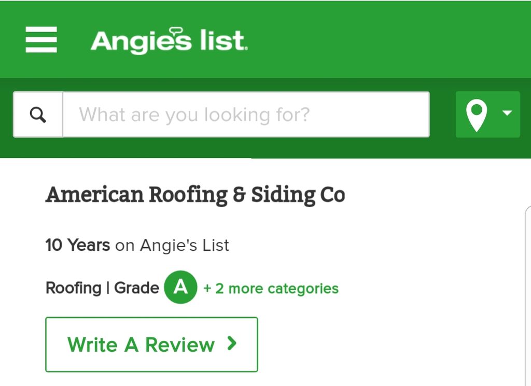Image resolution: width=531 pixels, height=386 pixels.
Task: Click the Roofing category label
Action: (x=74, y=288)
